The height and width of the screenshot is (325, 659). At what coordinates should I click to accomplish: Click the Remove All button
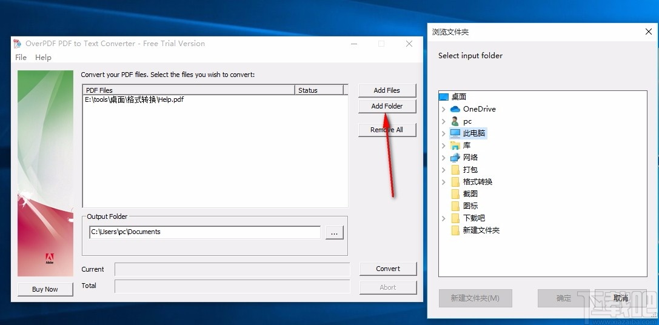pos(387,130)
